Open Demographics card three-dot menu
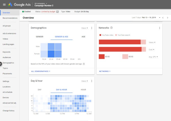 coord(92,28)
